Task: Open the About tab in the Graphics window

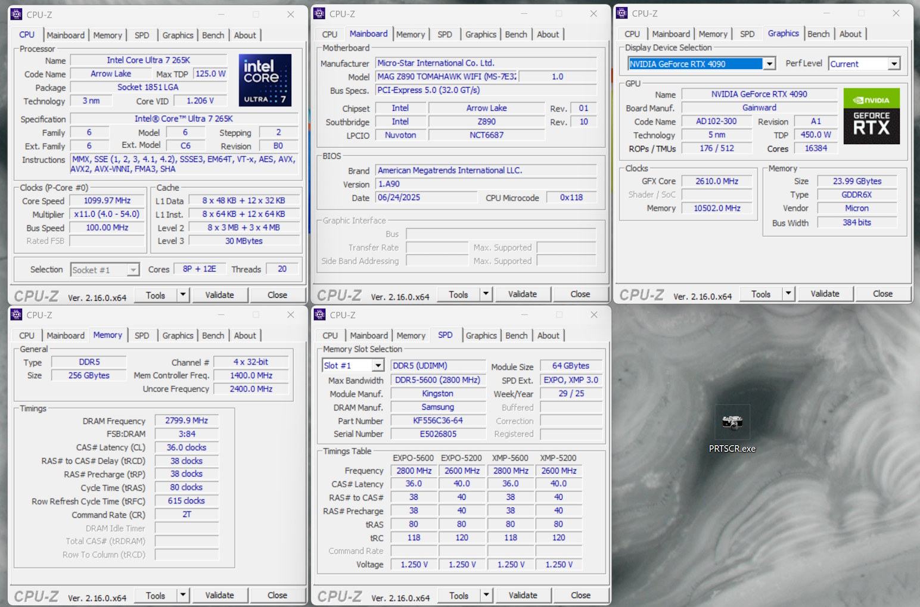Action: pyautogui.click(x=850, y=34)
